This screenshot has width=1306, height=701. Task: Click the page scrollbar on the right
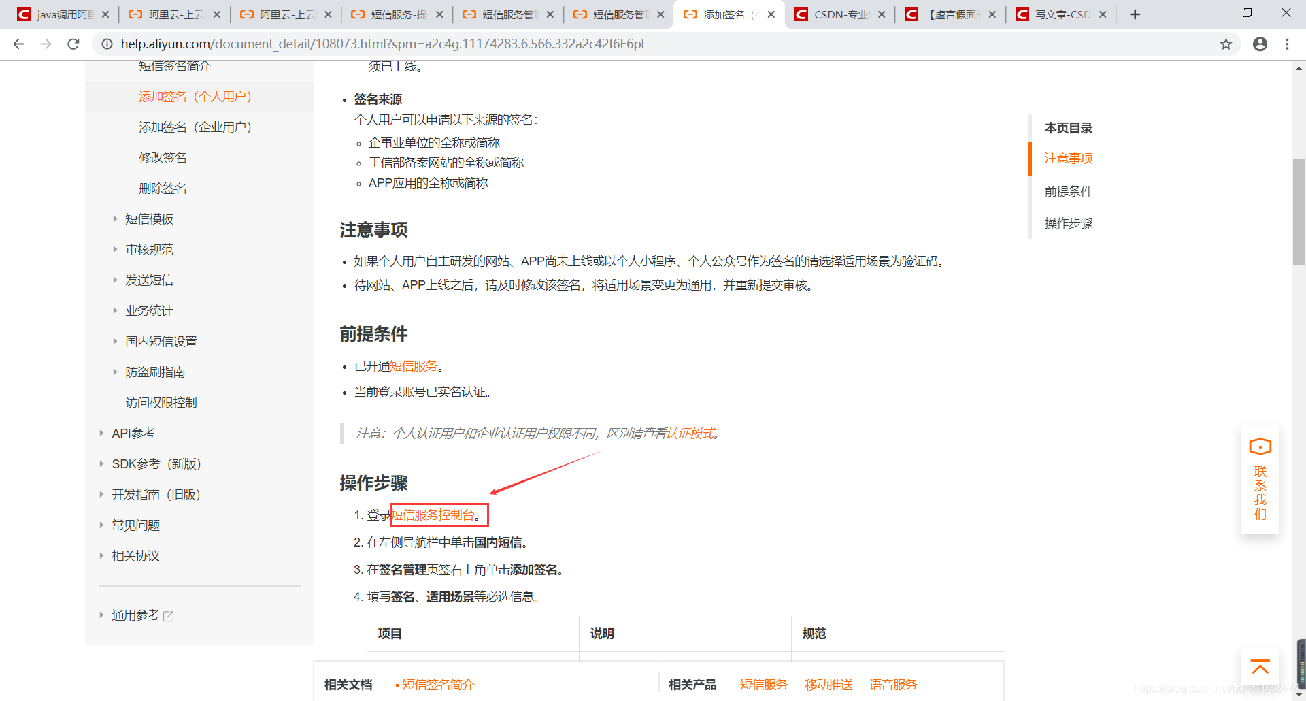point(1298,212)
